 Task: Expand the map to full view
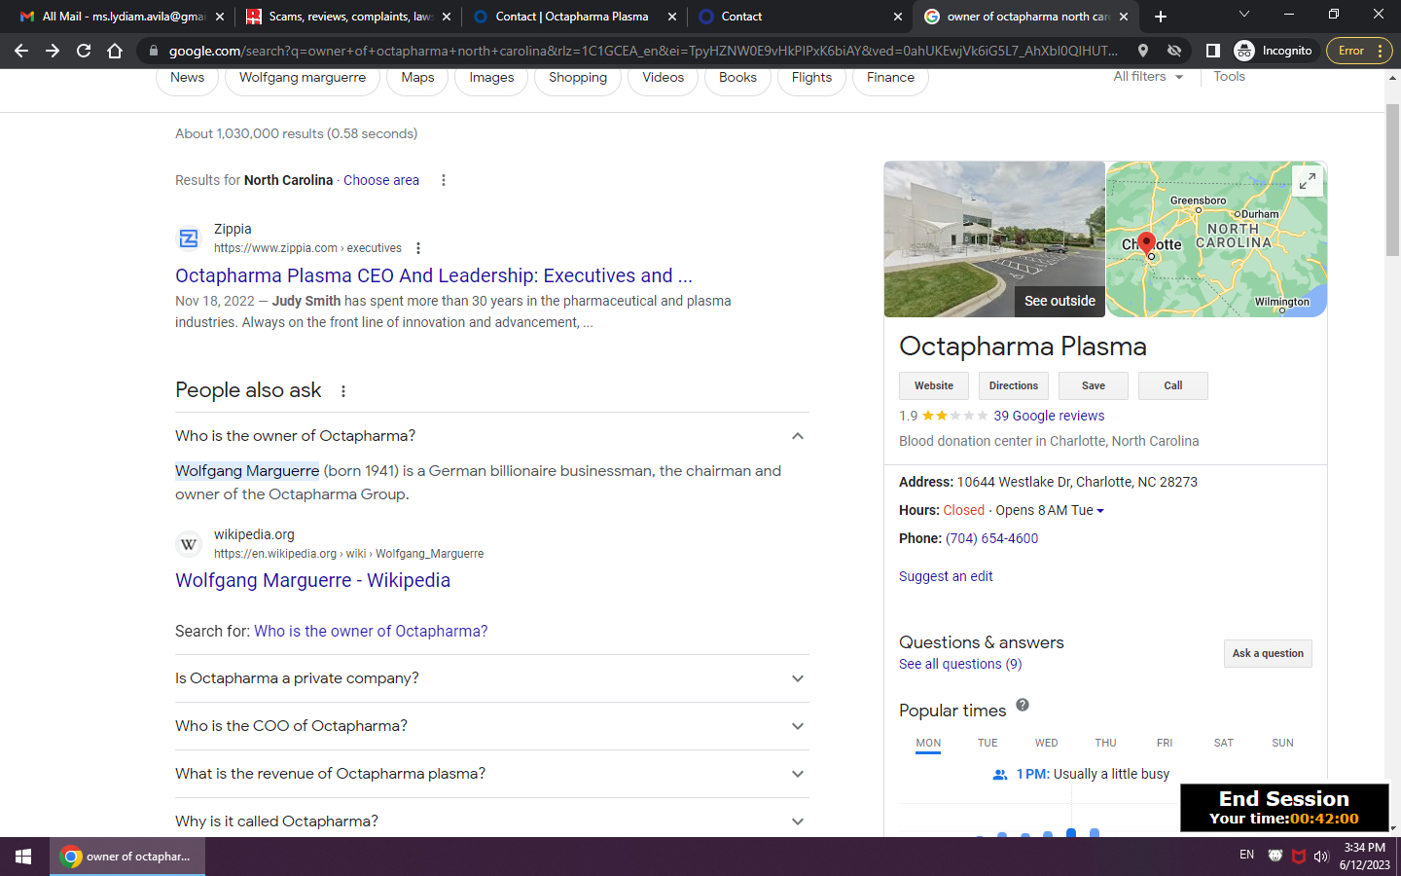click(1308, 180)
